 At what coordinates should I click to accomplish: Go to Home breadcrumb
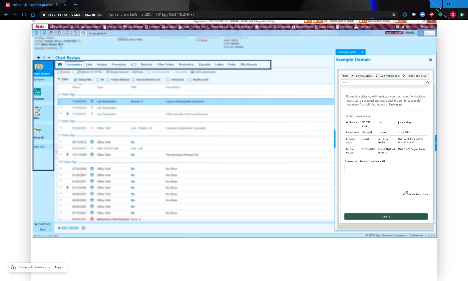tap(345, 76)
